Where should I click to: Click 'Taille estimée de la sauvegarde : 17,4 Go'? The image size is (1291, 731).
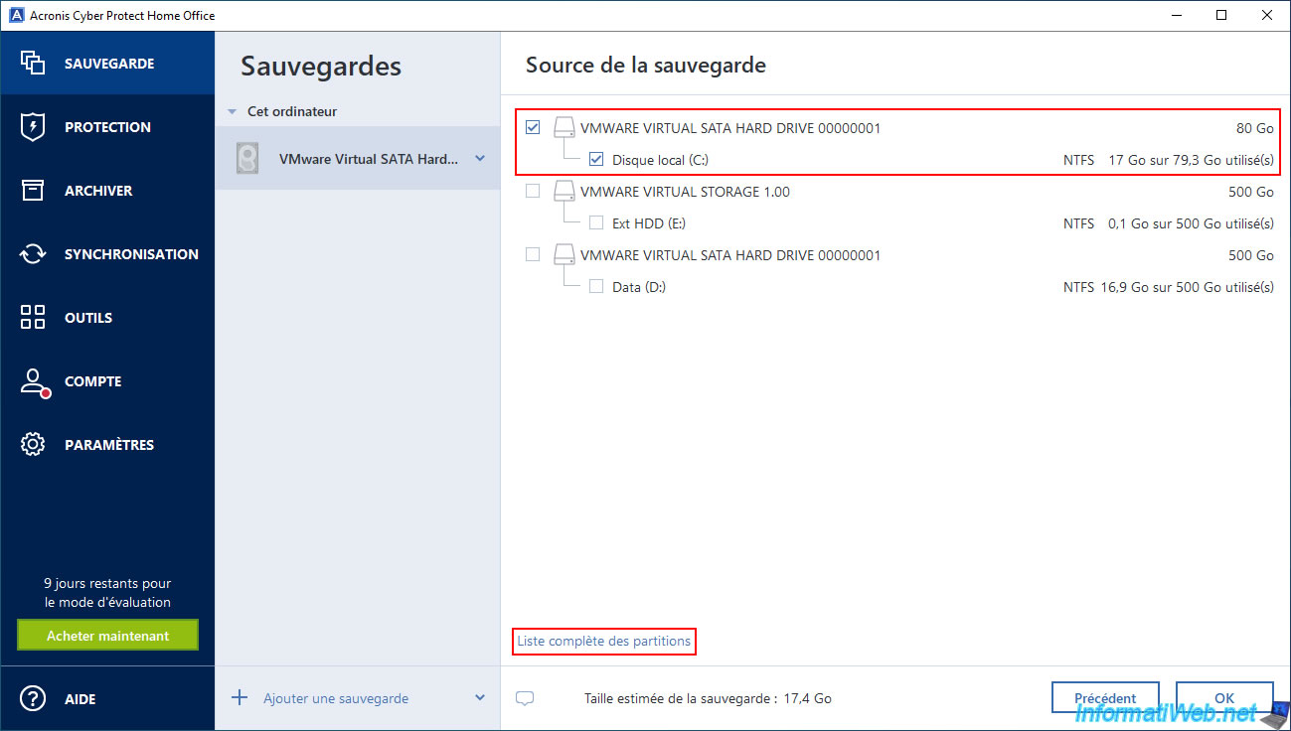708,698
